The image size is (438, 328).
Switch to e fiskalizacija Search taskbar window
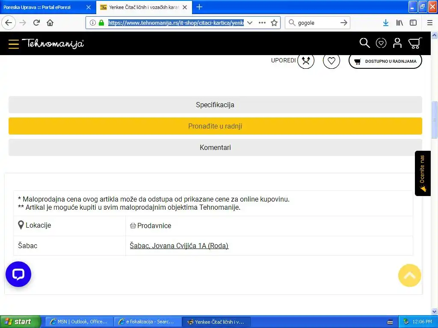[148, 322]
